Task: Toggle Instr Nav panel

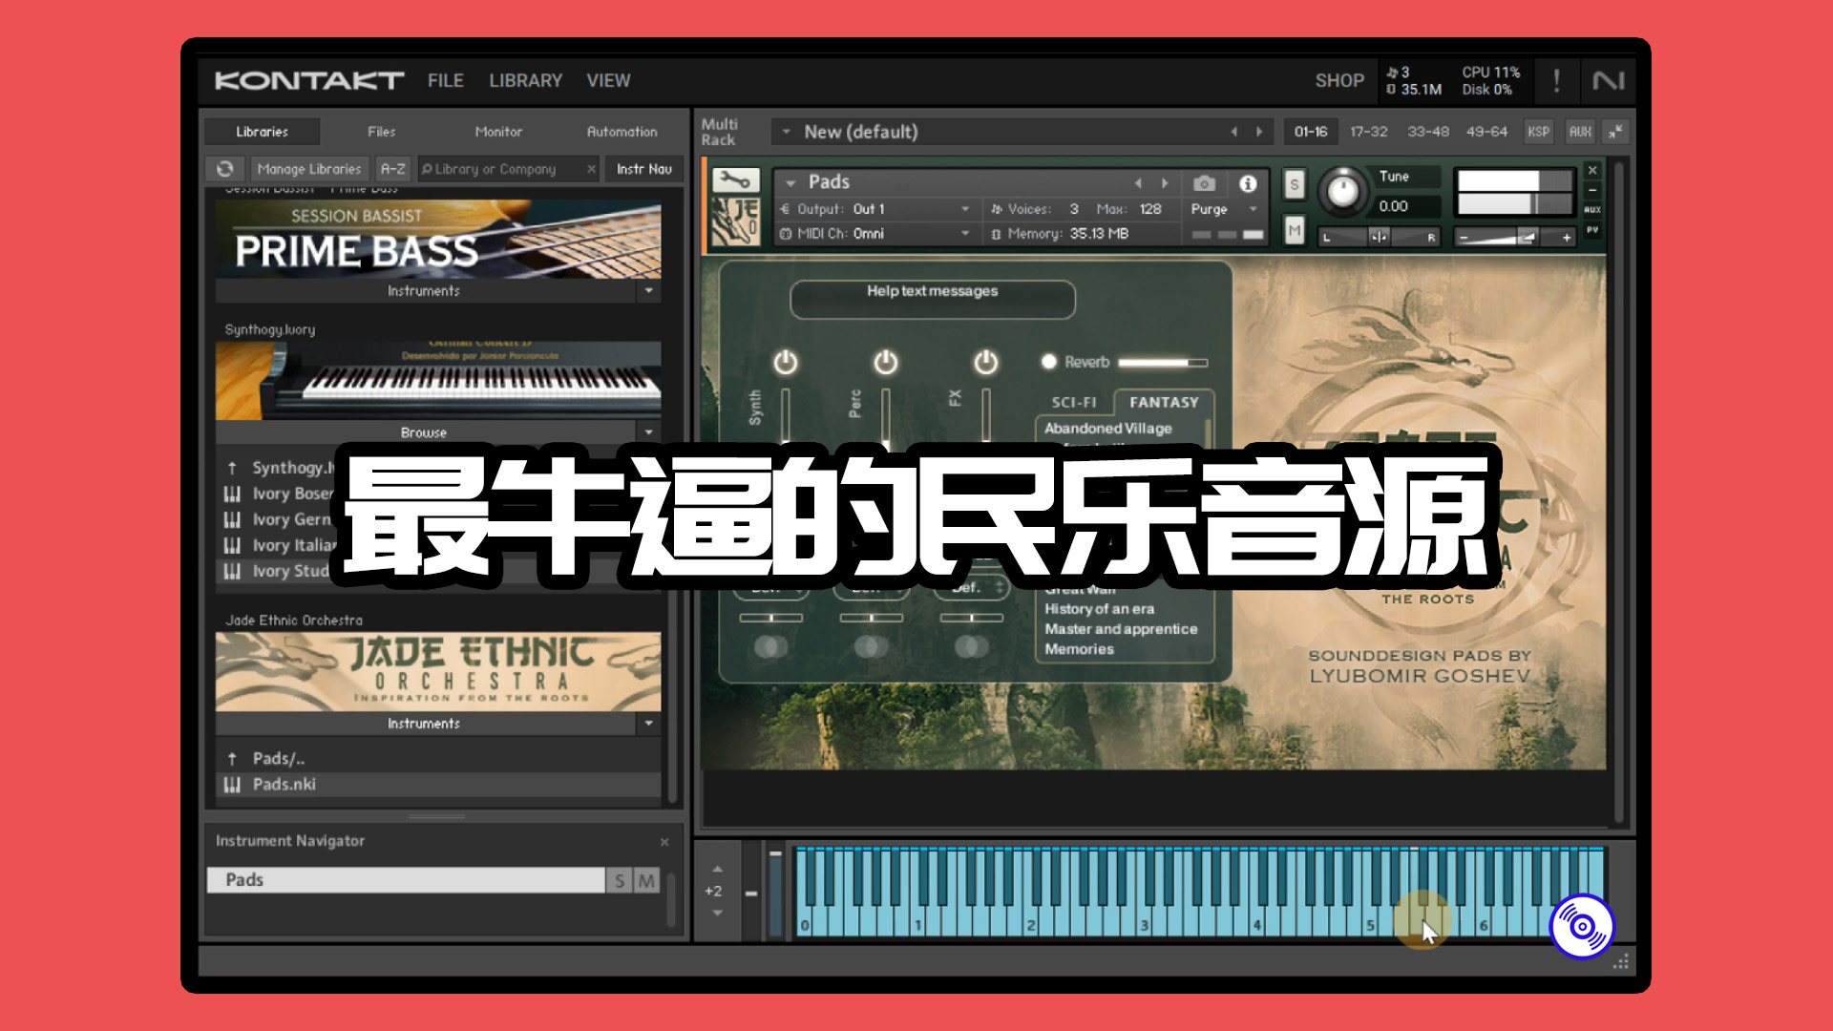Action: coord(643,169)
